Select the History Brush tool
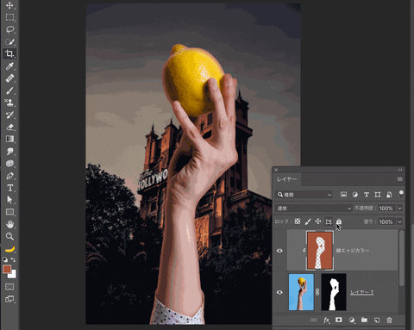Viewport: 414px width, 330px height. (x=9, y=115)
